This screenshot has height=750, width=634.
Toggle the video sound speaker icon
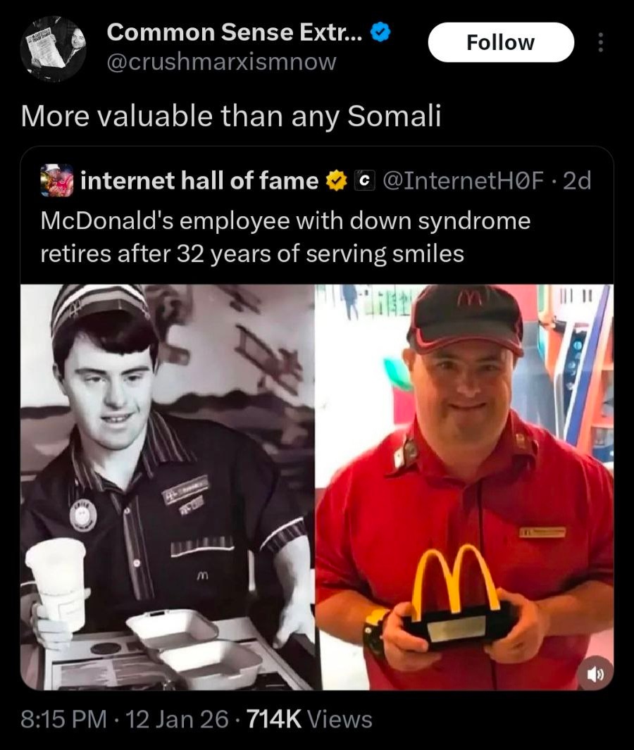(595, 675)
